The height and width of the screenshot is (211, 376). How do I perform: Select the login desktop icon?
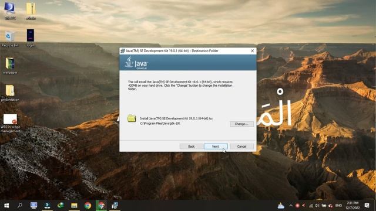tap(31, 38)
